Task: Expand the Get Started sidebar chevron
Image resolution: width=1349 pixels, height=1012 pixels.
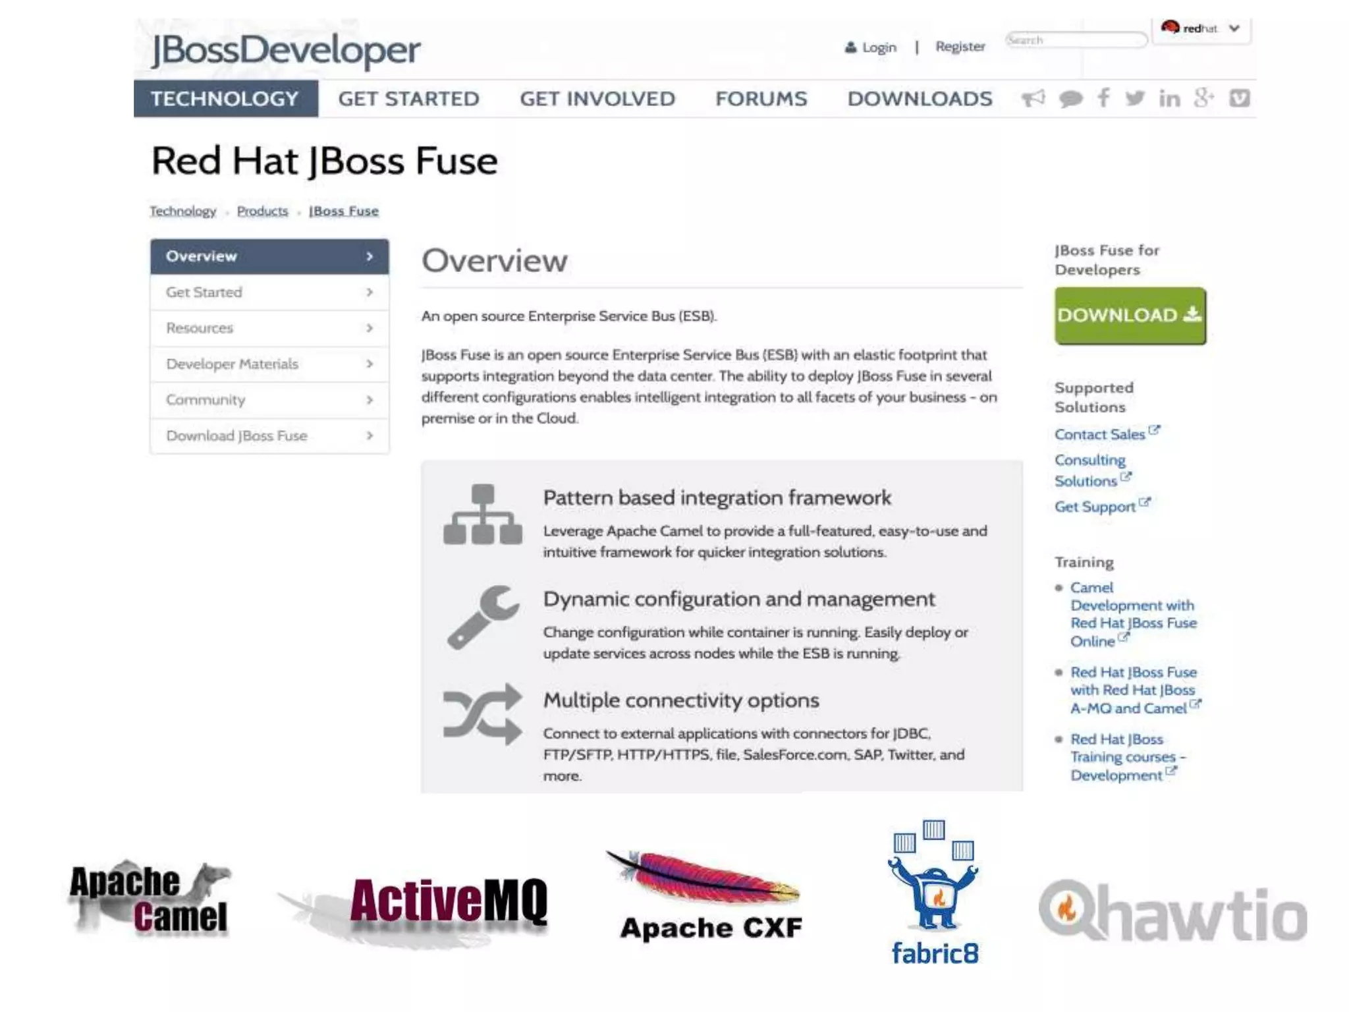Action: click(370, 292)
